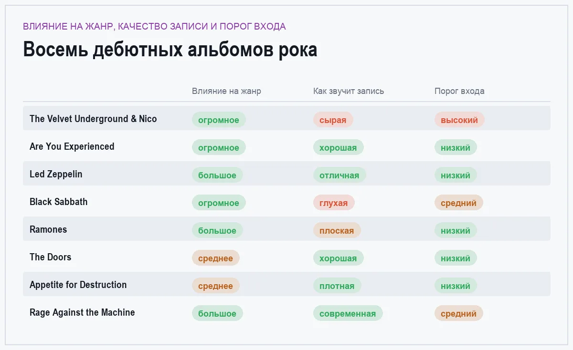Screen dimensions: 573x350
Task: Click "большое" badge in Rage Against the Machine row
Action: (217, 313)
